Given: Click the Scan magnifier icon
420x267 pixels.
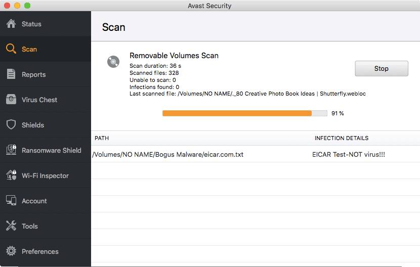Looking at the screenshot, I should pos(11,49).
